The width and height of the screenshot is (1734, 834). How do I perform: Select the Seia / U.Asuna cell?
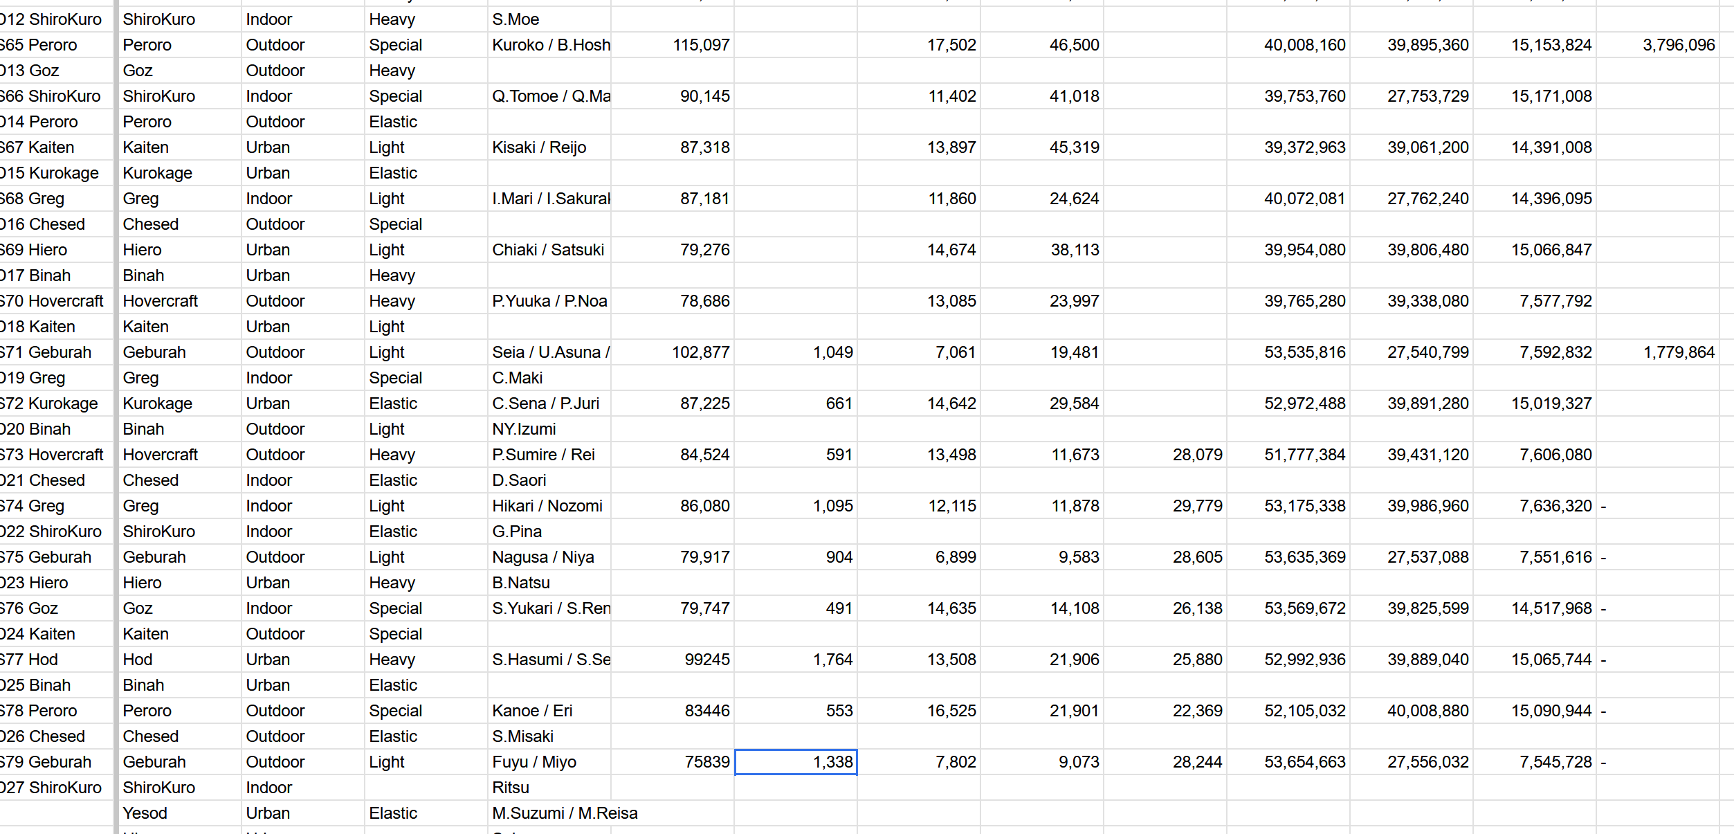coord(550,352)
